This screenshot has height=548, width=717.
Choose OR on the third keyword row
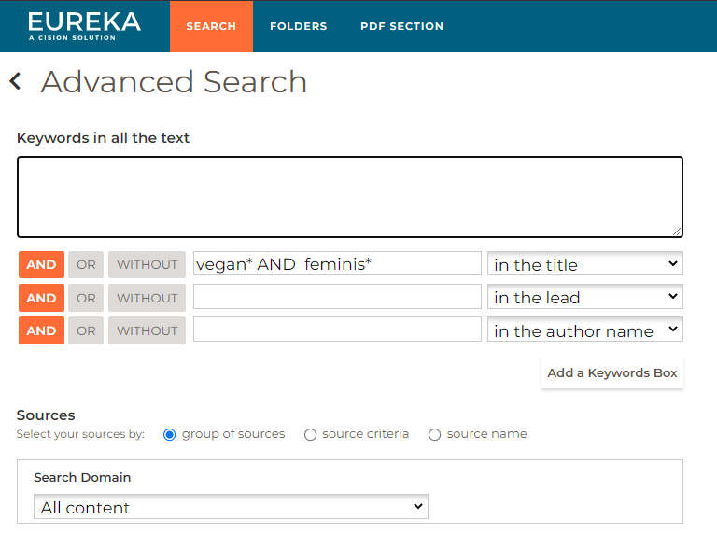click(x=86, y=330)
